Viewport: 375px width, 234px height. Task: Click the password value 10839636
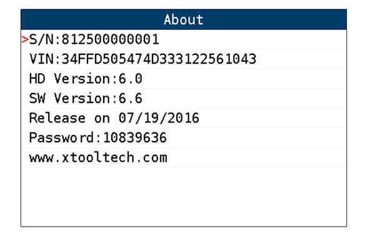[x=134, y=138]
